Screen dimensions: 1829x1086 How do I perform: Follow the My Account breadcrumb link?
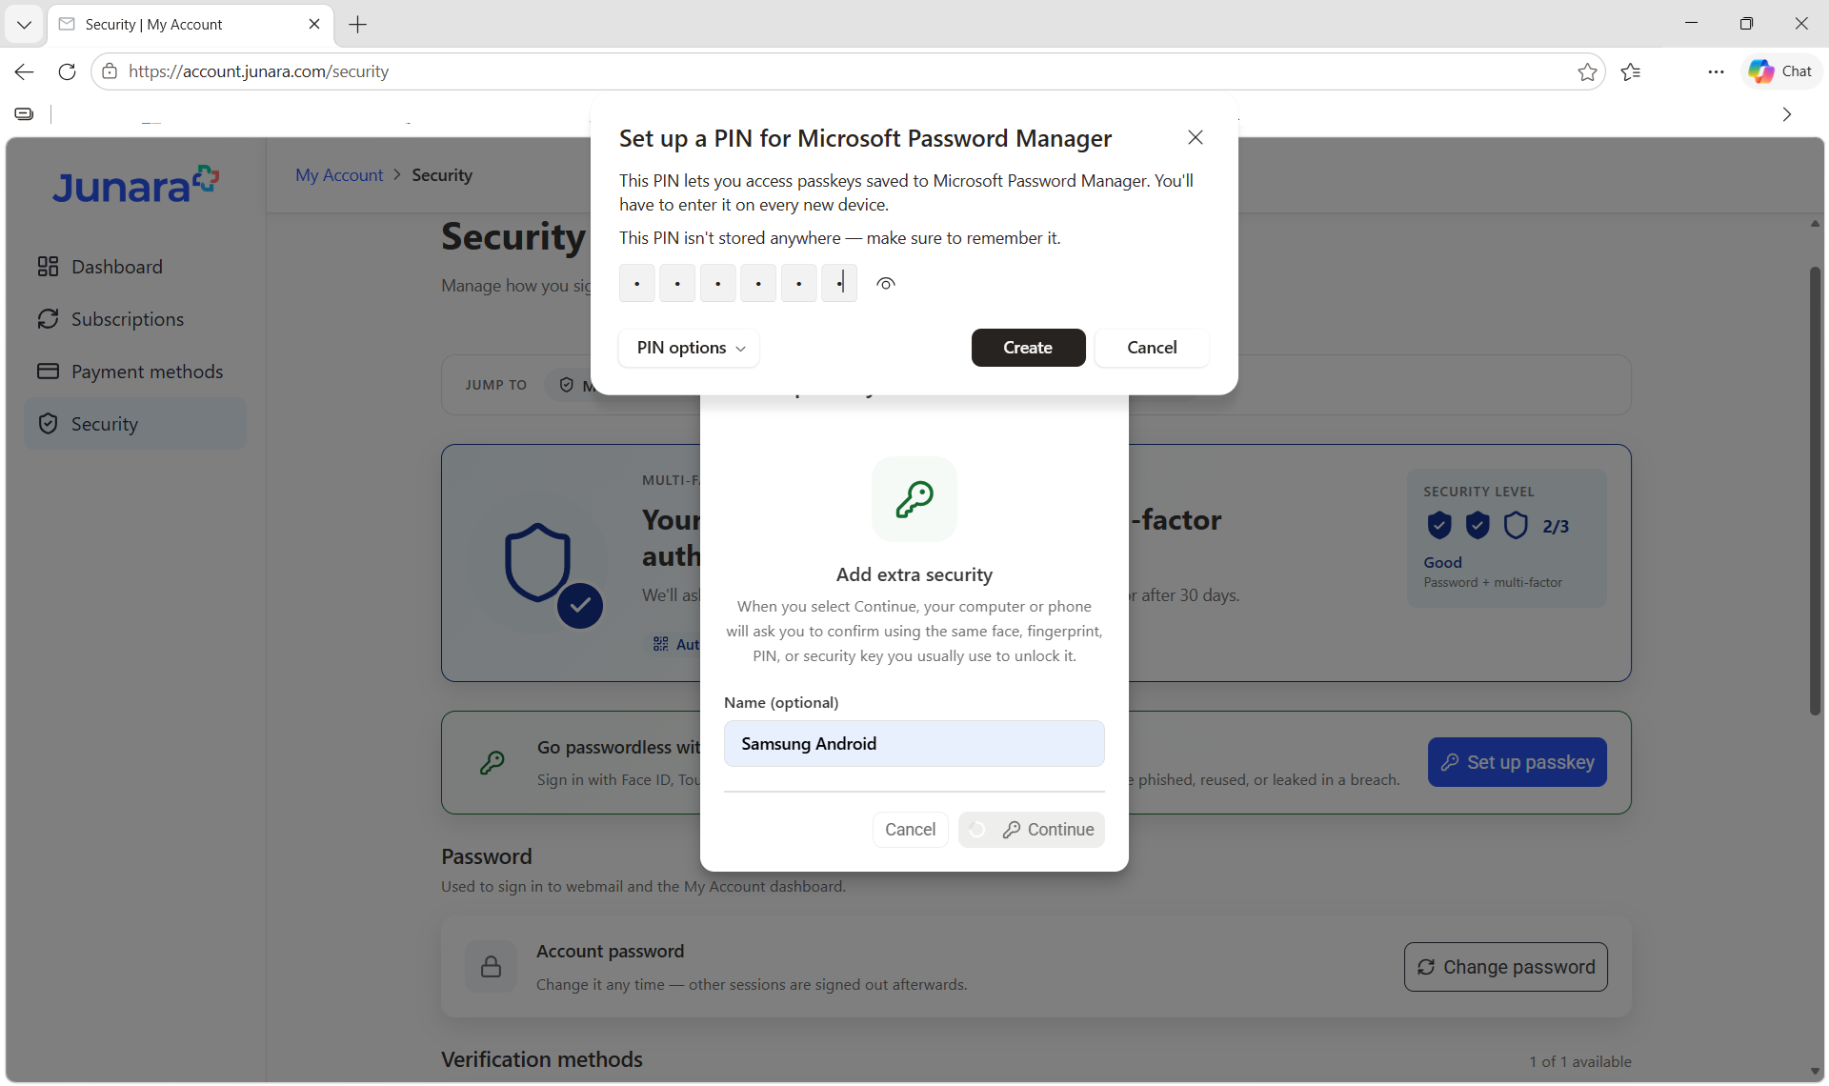click(x=339, y=175)
